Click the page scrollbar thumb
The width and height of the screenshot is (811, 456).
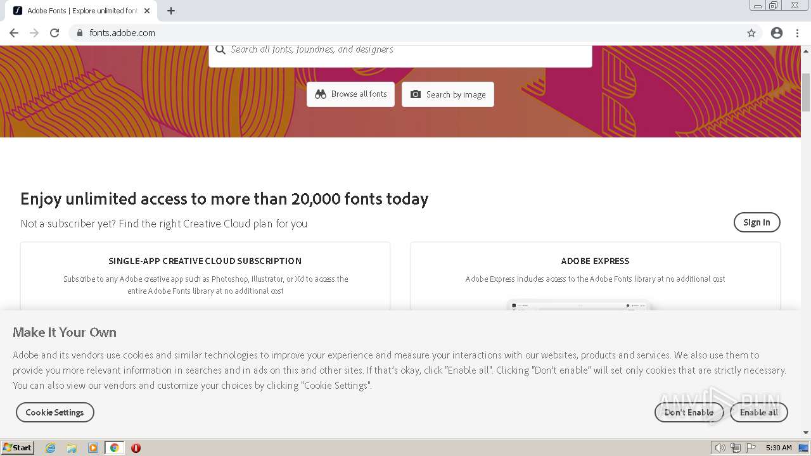[806, 92]
